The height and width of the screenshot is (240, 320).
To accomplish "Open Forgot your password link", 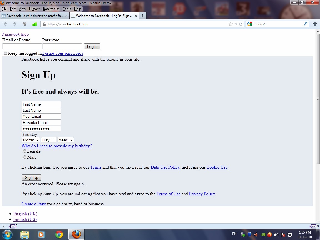I will click(x=63, y=53).
